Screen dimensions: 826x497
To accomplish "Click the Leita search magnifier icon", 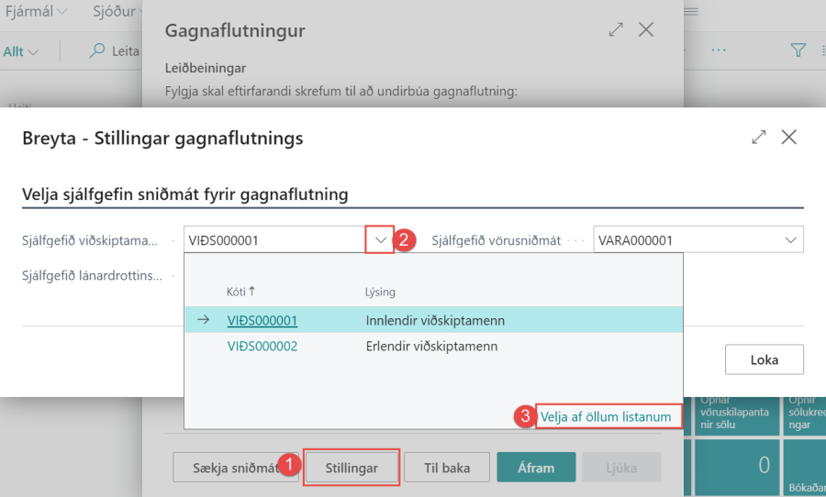I will coord(96,51).
